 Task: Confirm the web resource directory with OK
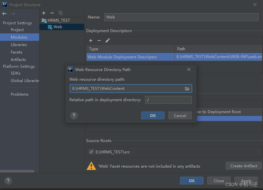coord(153,115)
